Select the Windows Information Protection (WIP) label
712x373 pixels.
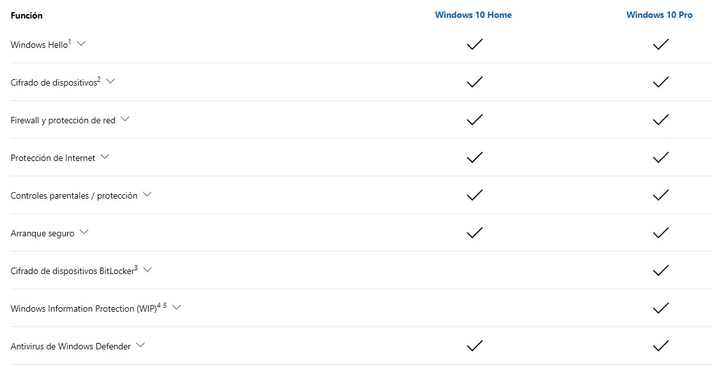84,308
